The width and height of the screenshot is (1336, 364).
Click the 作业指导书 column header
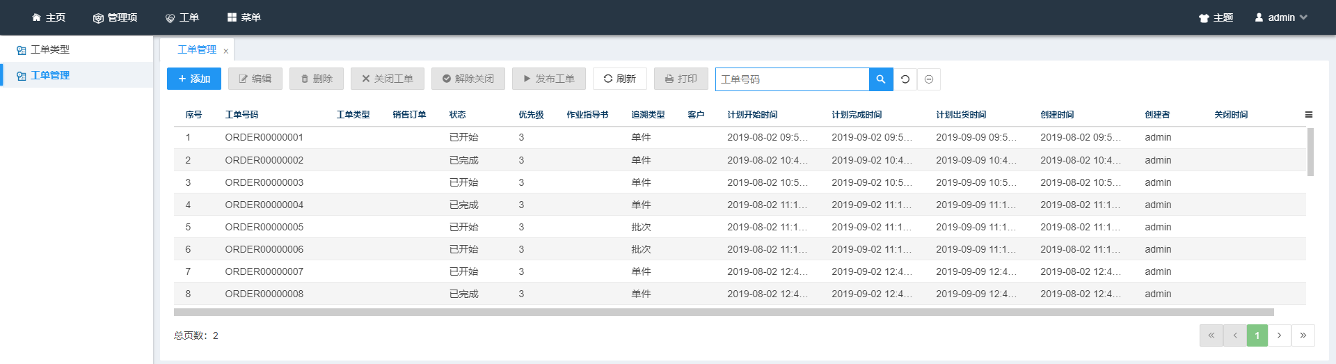pyautogui.click(x=587, y=115)
